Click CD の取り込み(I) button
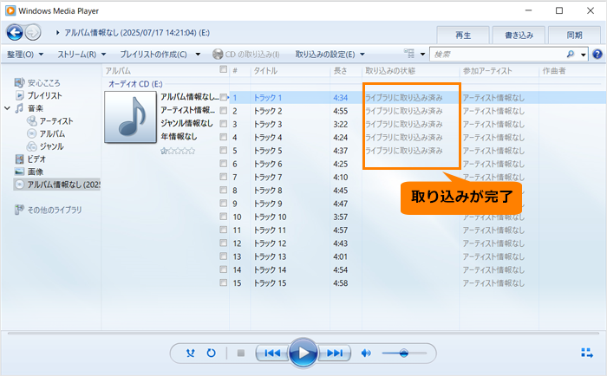 [246, 55]
